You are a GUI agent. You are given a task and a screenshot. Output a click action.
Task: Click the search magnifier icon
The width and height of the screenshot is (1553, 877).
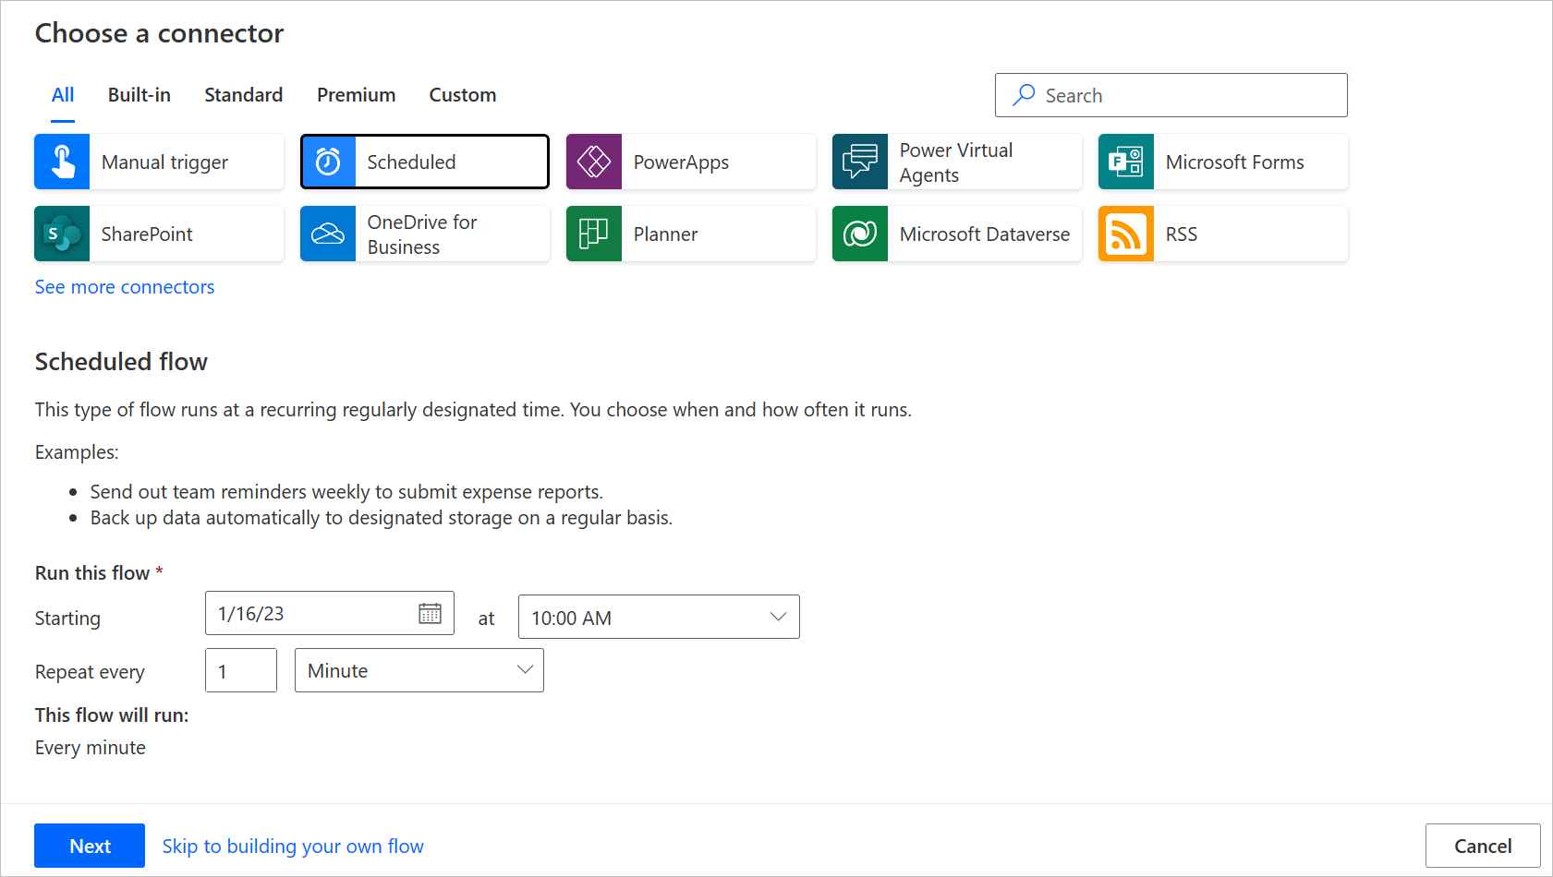coord(1024,95)
